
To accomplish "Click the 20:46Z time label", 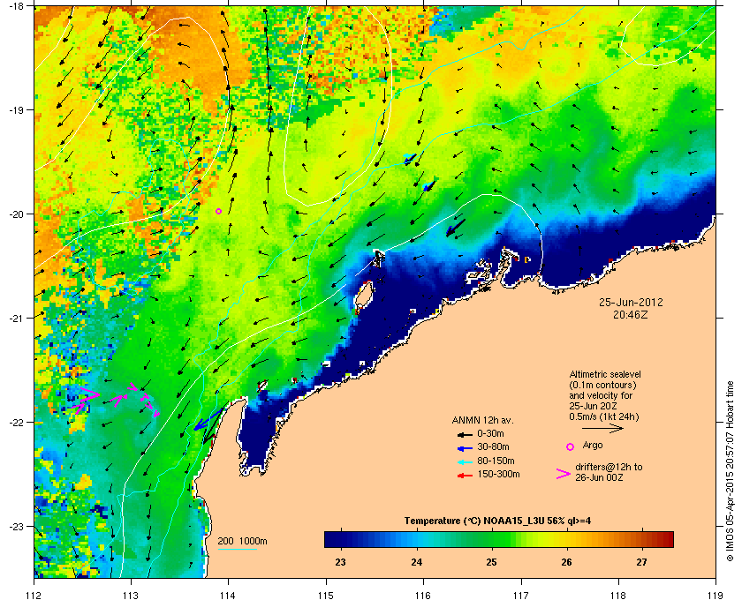I will tap(631, 314).
